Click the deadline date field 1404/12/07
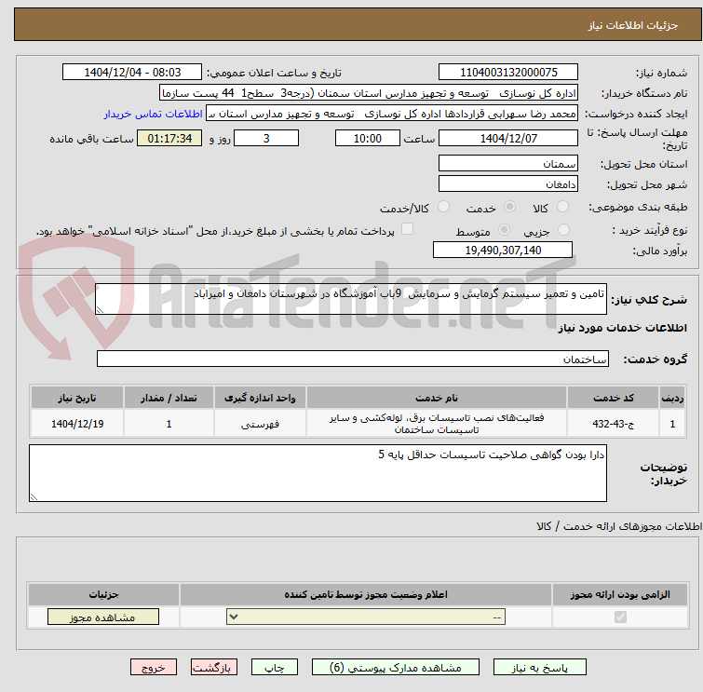The height and width of the screenshot is (692, 703). (508, 138)
